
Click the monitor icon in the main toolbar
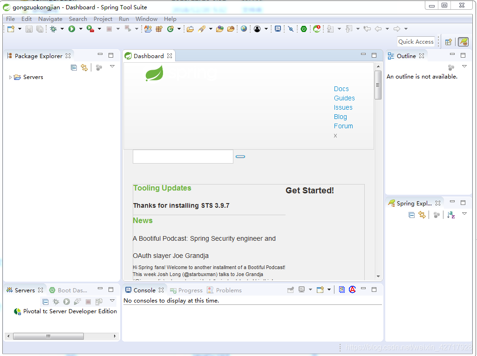click(278, 29)
